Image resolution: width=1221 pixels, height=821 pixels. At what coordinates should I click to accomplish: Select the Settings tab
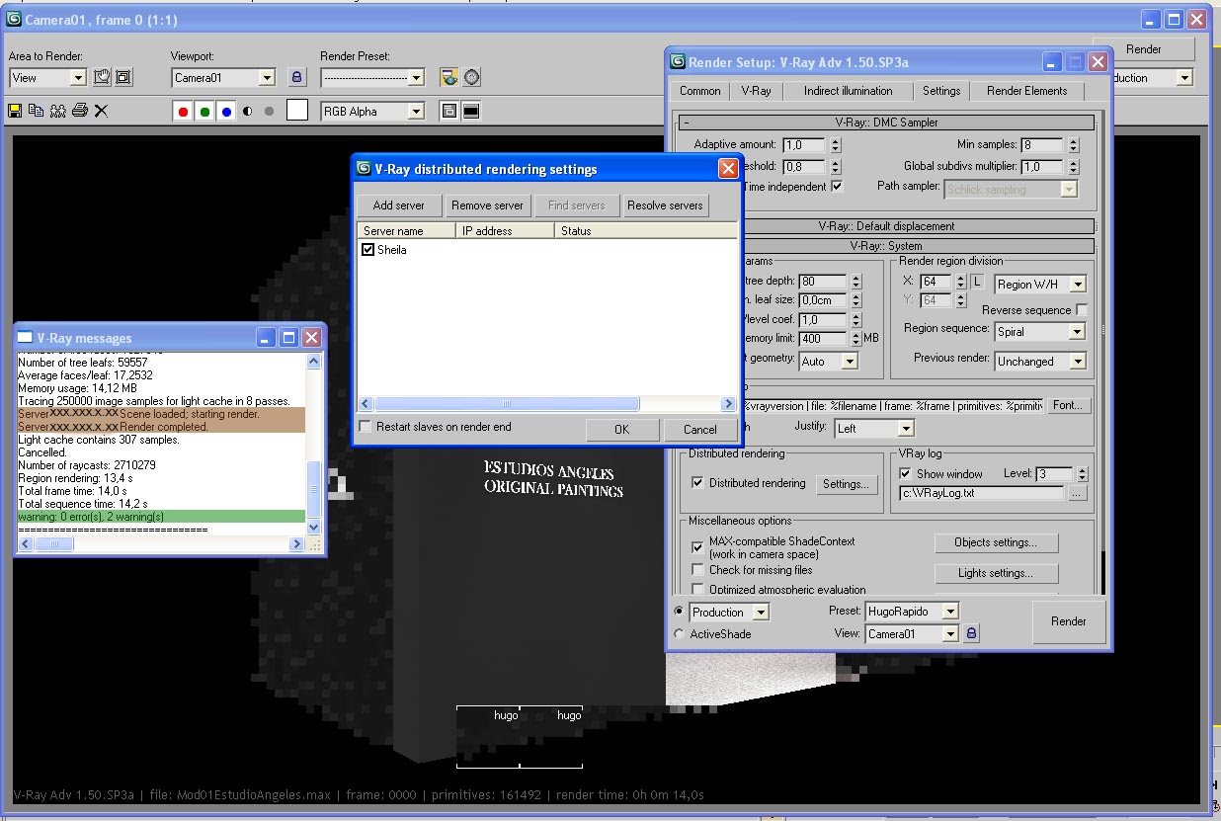[x=941, y=91]
